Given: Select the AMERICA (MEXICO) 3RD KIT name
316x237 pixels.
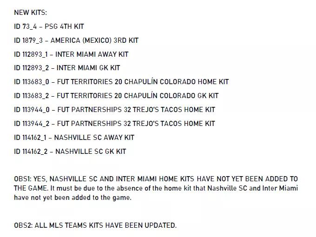Looking at the screenshot, I should pyautogui.click(x=94, y=40).
